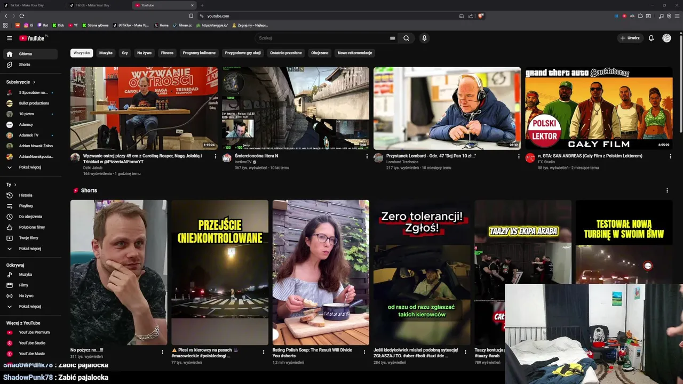Image resolution: width=683 pixels, height=384 pixels.
Task: Open YouTube Premium sidebar entry
Action: point(30,332)
